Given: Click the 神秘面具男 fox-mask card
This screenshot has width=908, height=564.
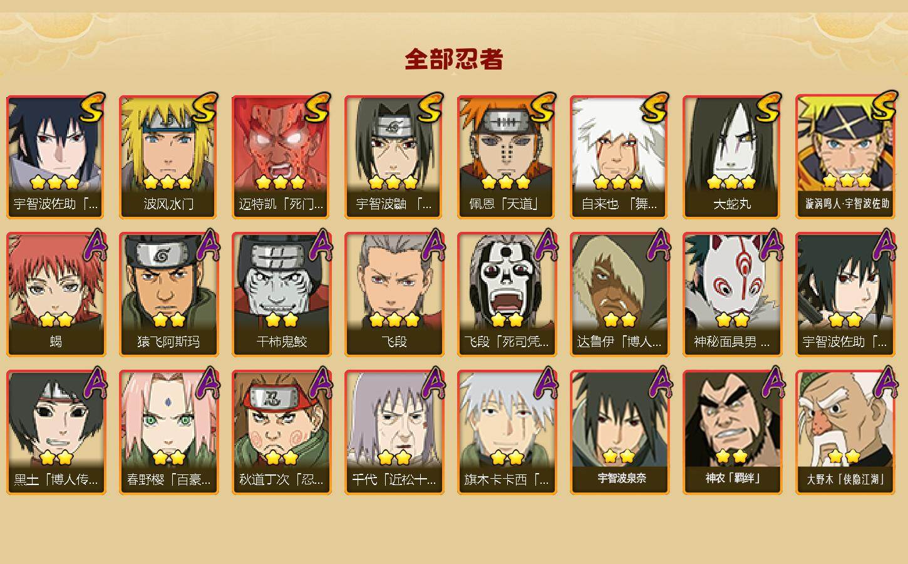Looking at the screenshot, I should (x=732, y=295).
